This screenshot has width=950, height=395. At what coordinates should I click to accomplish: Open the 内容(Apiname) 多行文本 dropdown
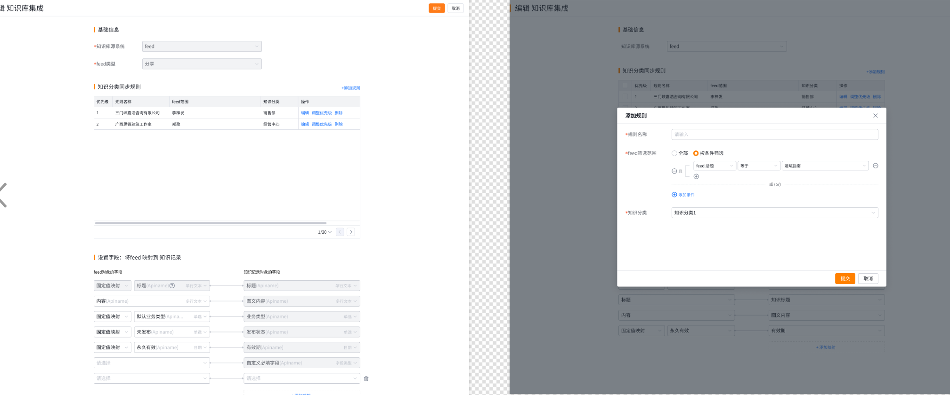(x=152, y=301)
